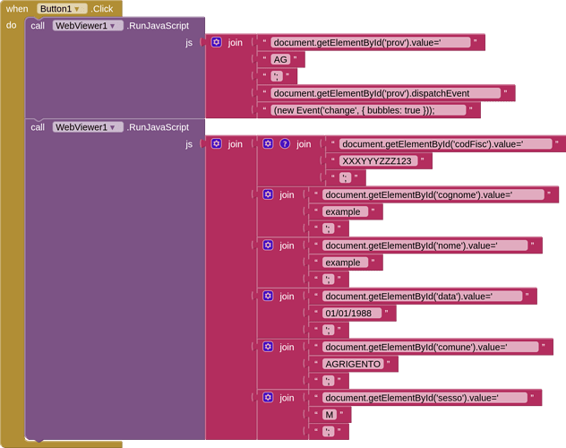The image size is (566, 448).
Task: Edit the nome getElementById text field
Action: 424,246
